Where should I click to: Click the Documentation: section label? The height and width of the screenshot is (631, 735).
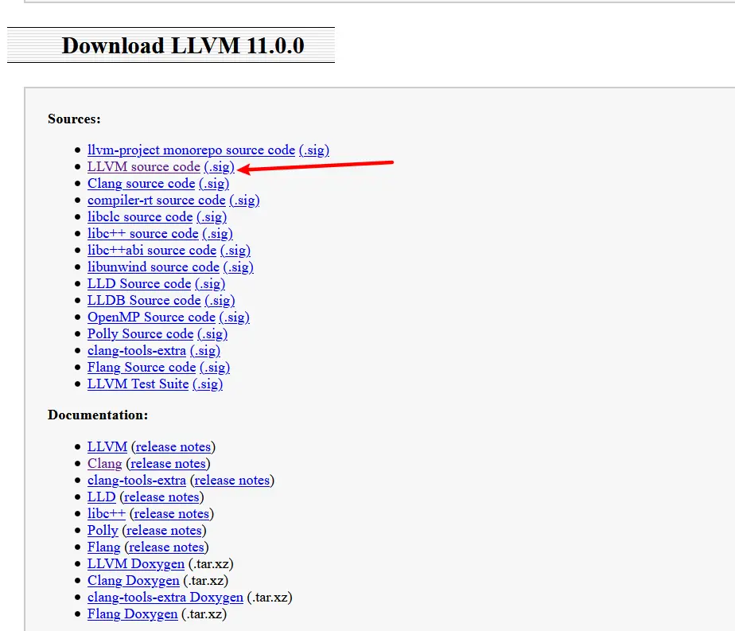[98, 415]
